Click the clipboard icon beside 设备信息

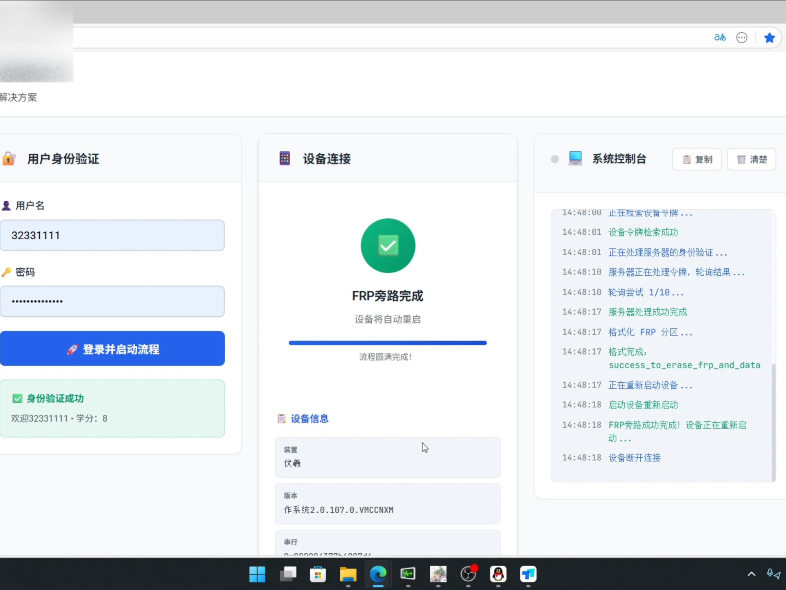point(282,418)
